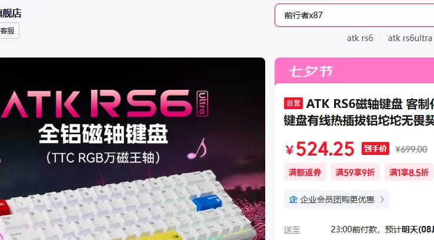
Task: Select the atk rs6ultra search suggestion
Action: 410,38
